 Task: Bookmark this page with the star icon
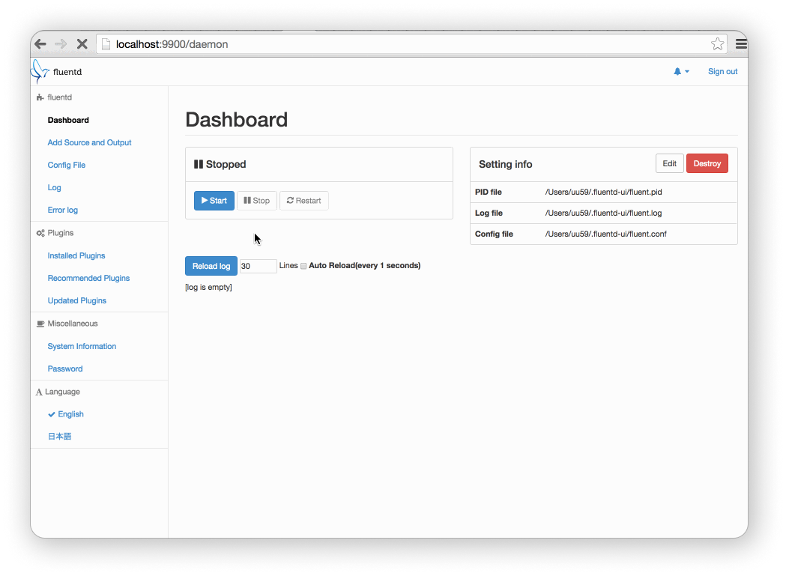tap(717, 44)
